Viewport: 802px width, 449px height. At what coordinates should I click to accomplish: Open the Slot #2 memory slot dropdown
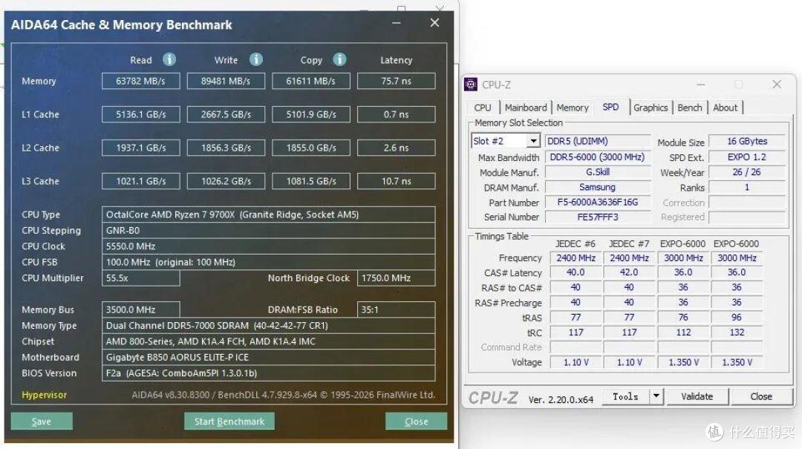[x=533, y=140]
